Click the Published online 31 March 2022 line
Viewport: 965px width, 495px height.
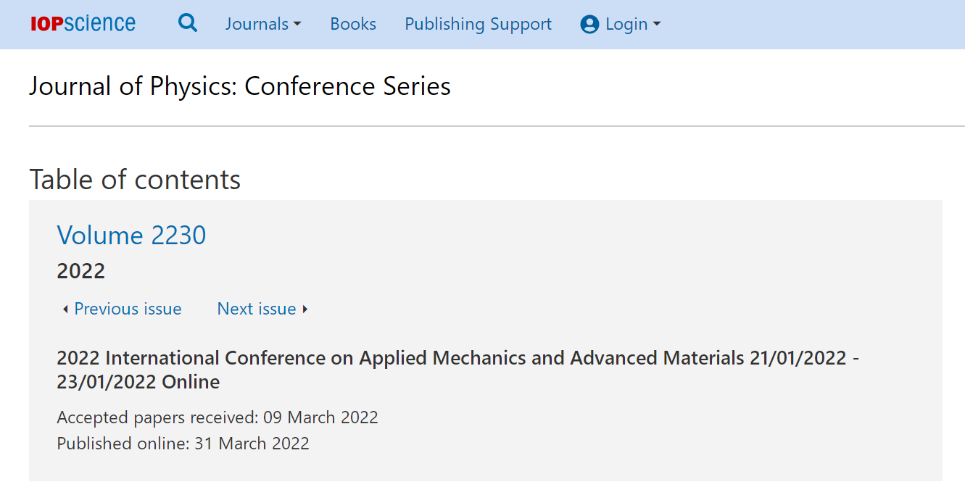(x=183, y=444)
